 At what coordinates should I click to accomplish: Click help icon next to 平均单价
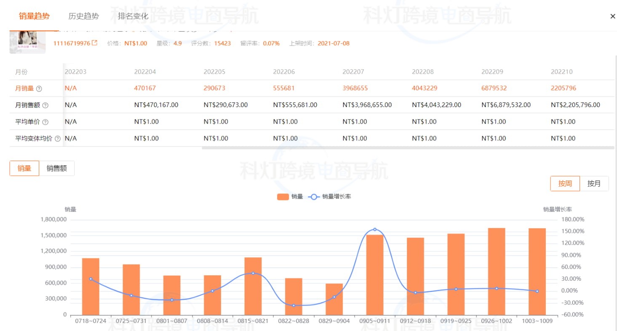click(x=45, y=122)
